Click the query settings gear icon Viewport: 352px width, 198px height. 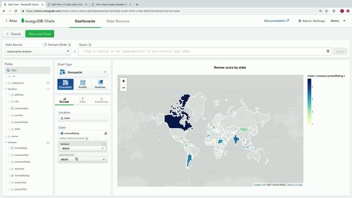pos(328,51)
